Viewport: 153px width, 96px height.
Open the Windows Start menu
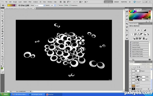coord(5,94)
